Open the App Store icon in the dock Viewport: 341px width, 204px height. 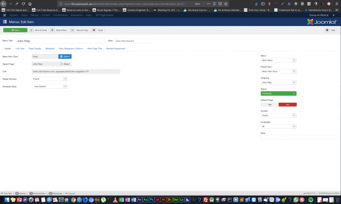click(x=49, y=200)
